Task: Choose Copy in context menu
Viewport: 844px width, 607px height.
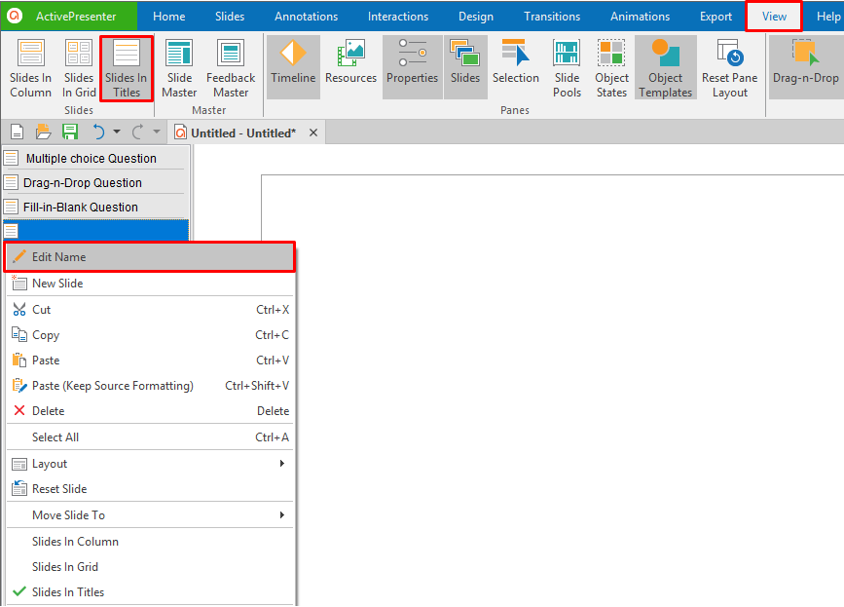Action: coord(150,335)
